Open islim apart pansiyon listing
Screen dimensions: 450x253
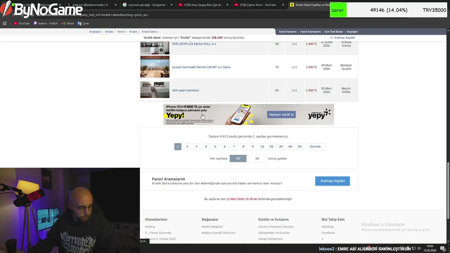coord(185,90)
